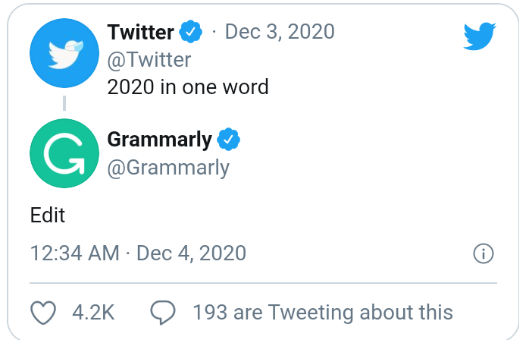The width and height of the screenshot is (529, 340).
Task: Click the @Twitter handle
Action: (x=149, y=59)
